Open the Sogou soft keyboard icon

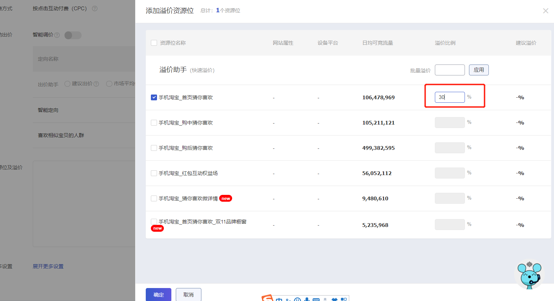coord(316,299)
